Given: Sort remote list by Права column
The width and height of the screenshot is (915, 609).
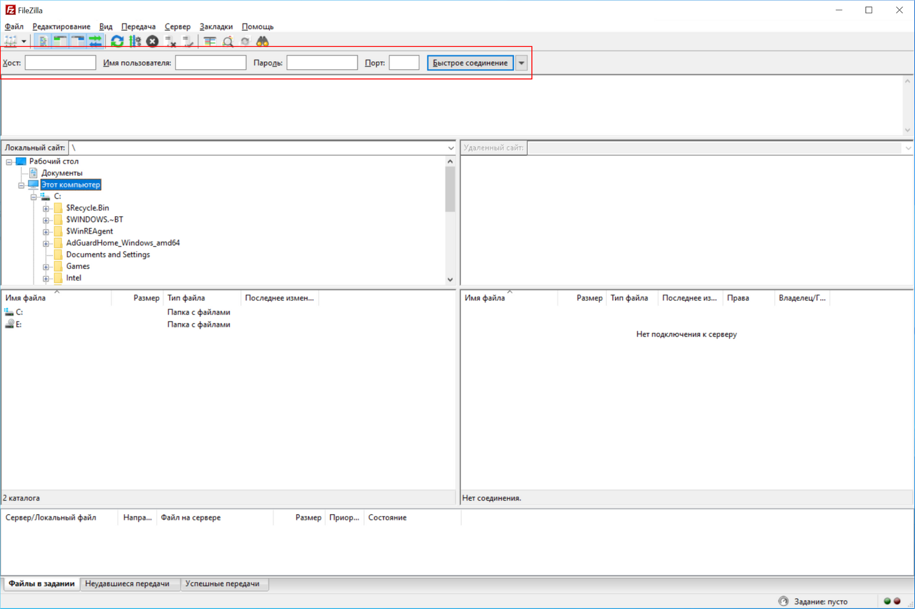Looking at the screenshot, I should pyautogui.click(x=748, y=298).
